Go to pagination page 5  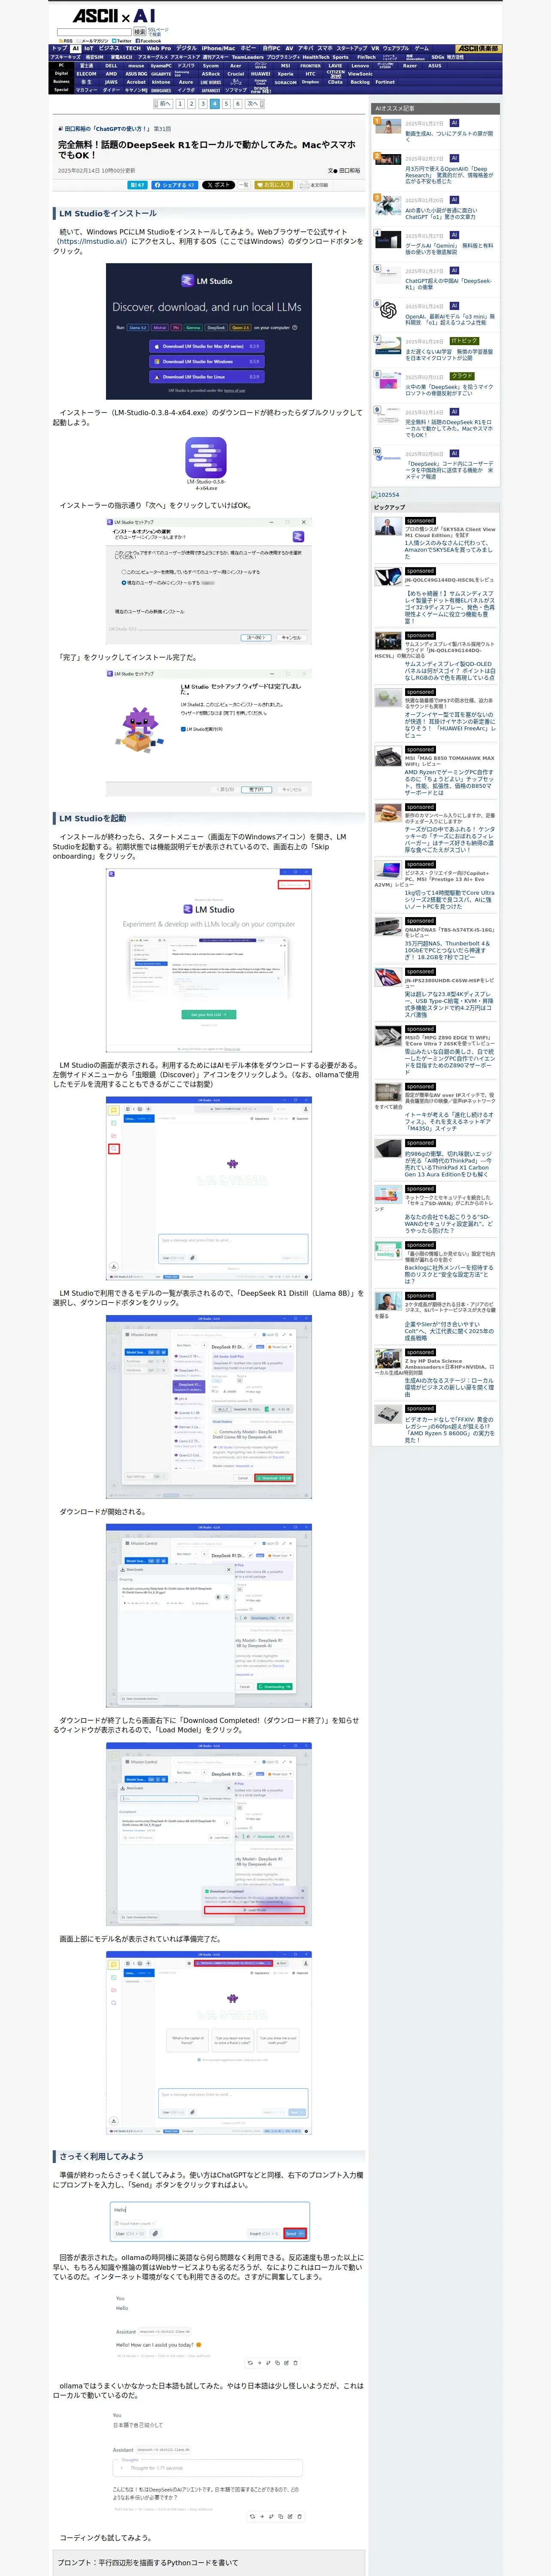coord(226,104)
